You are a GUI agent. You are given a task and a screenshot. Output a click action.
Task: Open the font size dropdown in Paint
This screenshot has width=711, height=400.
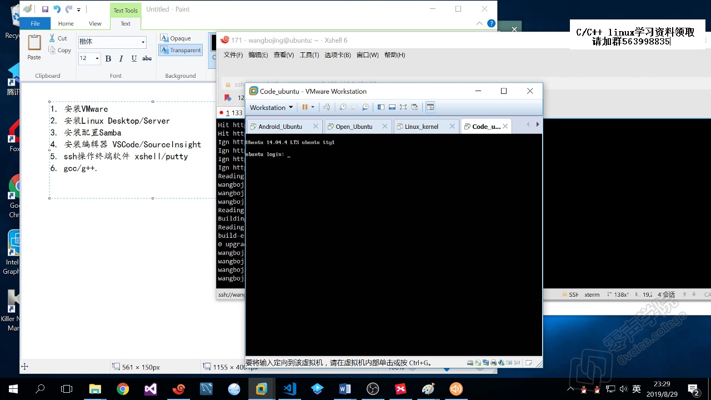point(96,58)
